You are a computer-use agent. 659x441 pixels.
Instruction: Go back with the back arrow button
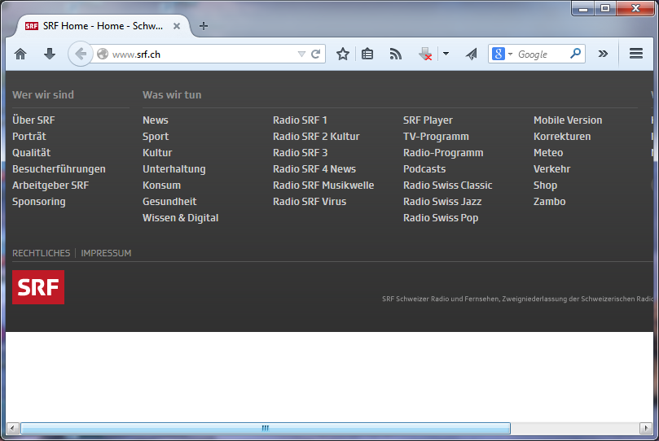pyautogui.click(x=81, y=54)
